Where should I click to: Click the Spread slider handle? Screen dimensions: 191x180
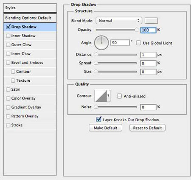(96, 63)
